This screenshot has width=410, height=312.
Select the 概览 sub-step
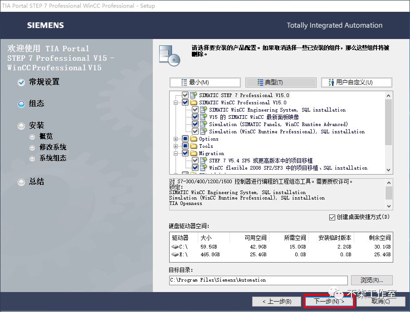tap(41, 136)
